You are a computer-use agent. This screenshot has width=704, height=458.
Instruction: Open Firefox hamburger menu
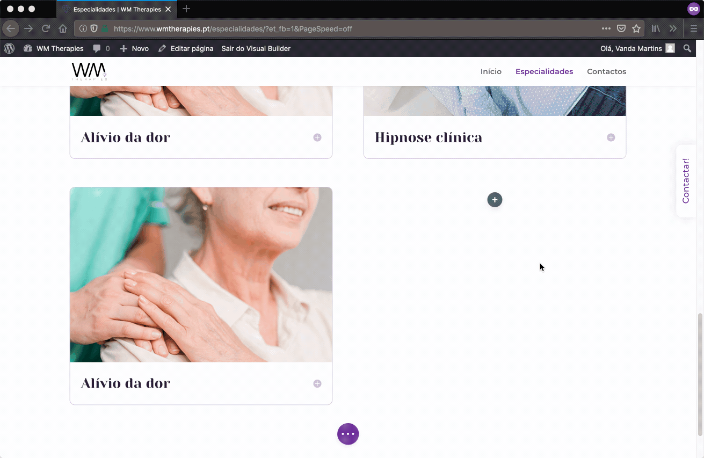click(x=694, y=28)
